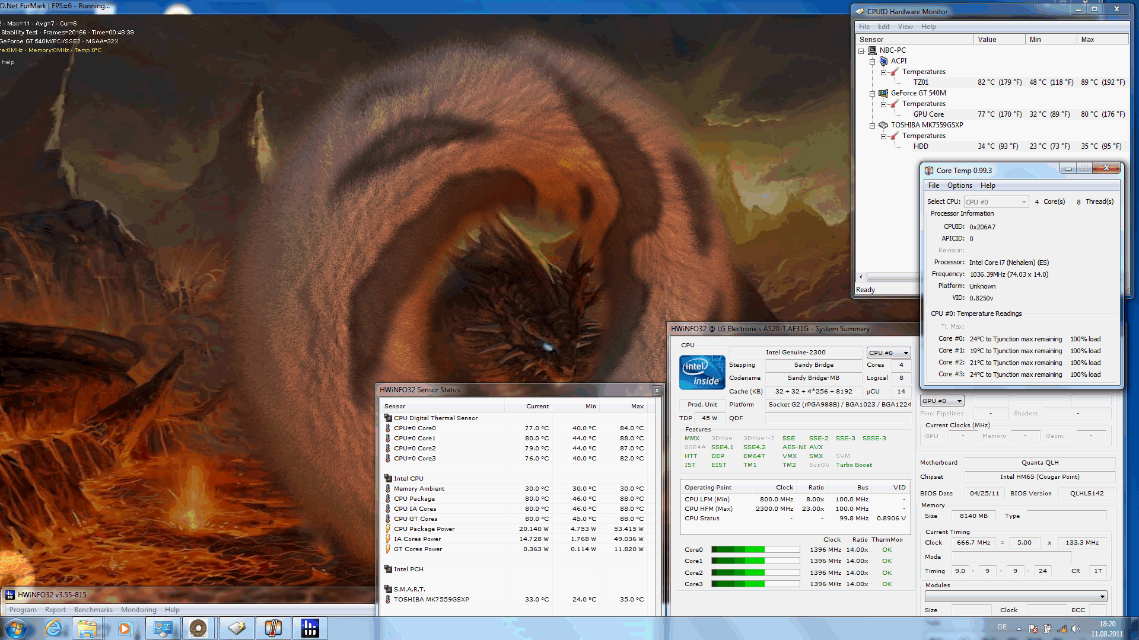1139x640 pixels.
Task: Open the Select CPU combo box
Action: coord(996,202)
